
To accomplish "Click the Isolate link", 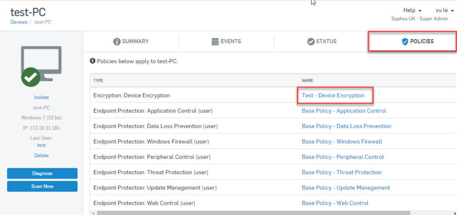I will pos(42,97).
